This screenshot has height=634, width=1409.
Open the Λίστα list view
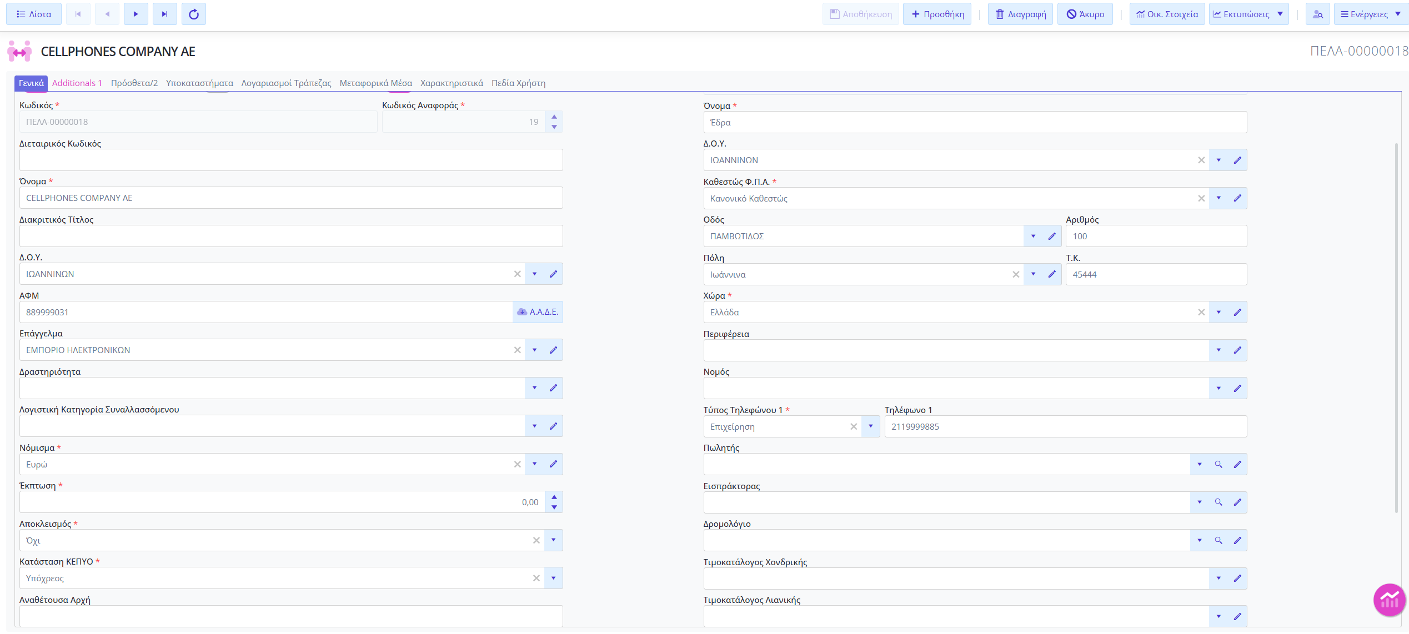click(x=34, y=14)
